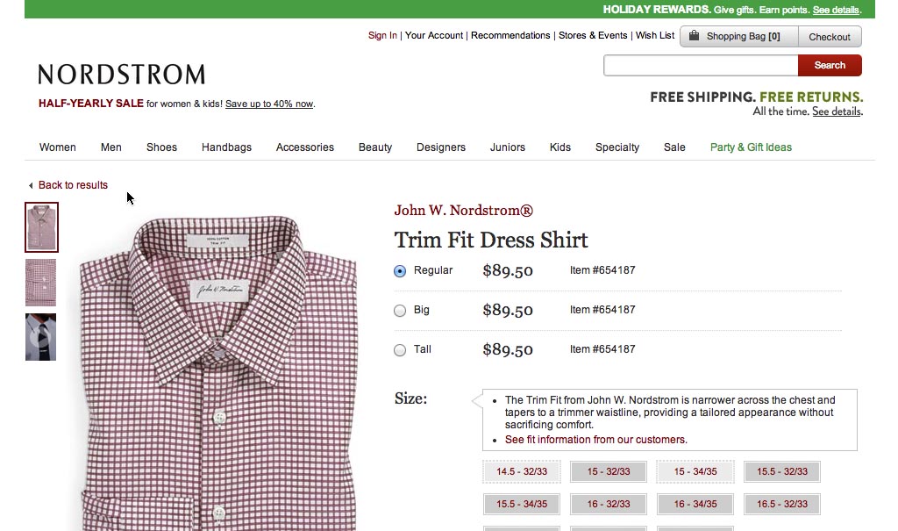
Task: Open the Party & Gift Ideas menu
Action: [751, 147]
